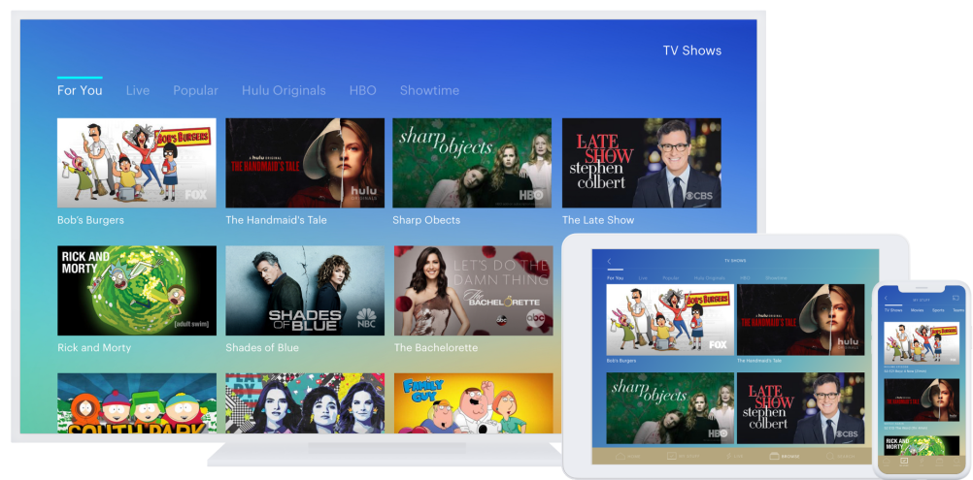This screenshot has width=973, height=480.
Task: Click "S3 E21 Boyz 4 Now" episode on phone
Action: pyautogui.click(x=905, y=371)
